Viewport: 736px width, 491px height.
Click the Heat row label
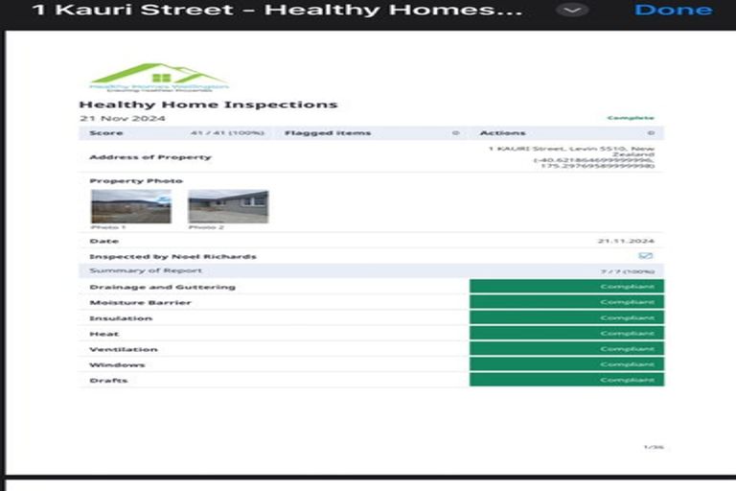pyautogui.click(x=103, y=334)
